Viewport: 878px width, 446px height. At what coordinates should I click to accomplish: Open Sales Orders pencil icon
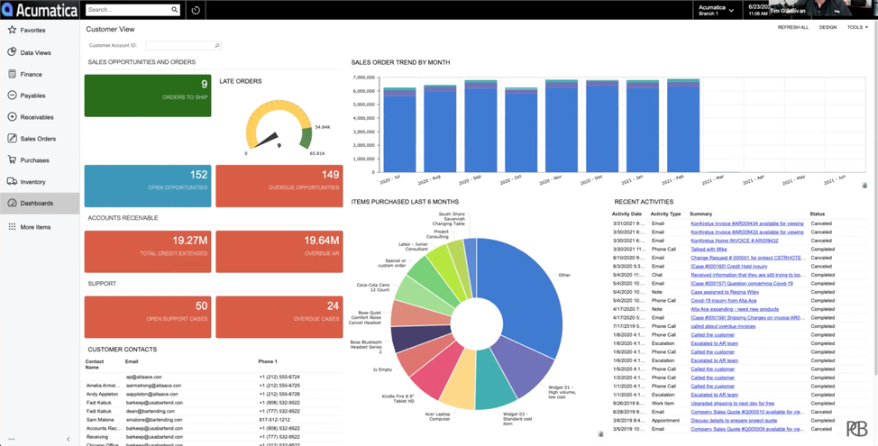pos(12,138)
